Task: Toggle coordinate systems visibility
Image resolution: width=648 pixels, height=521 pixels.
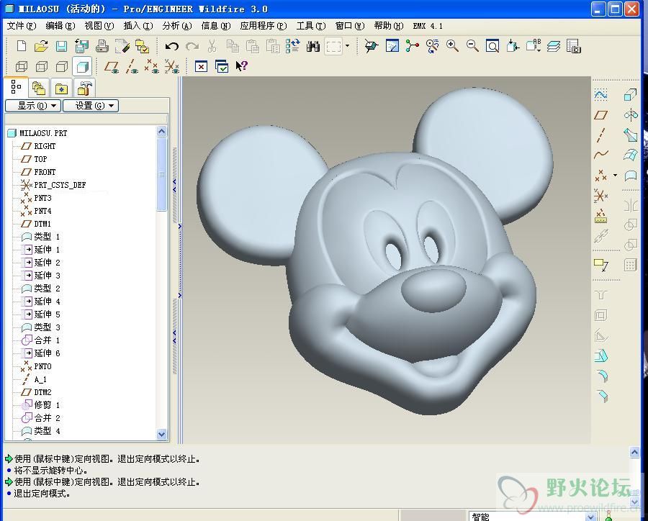Action: [172, 66]
